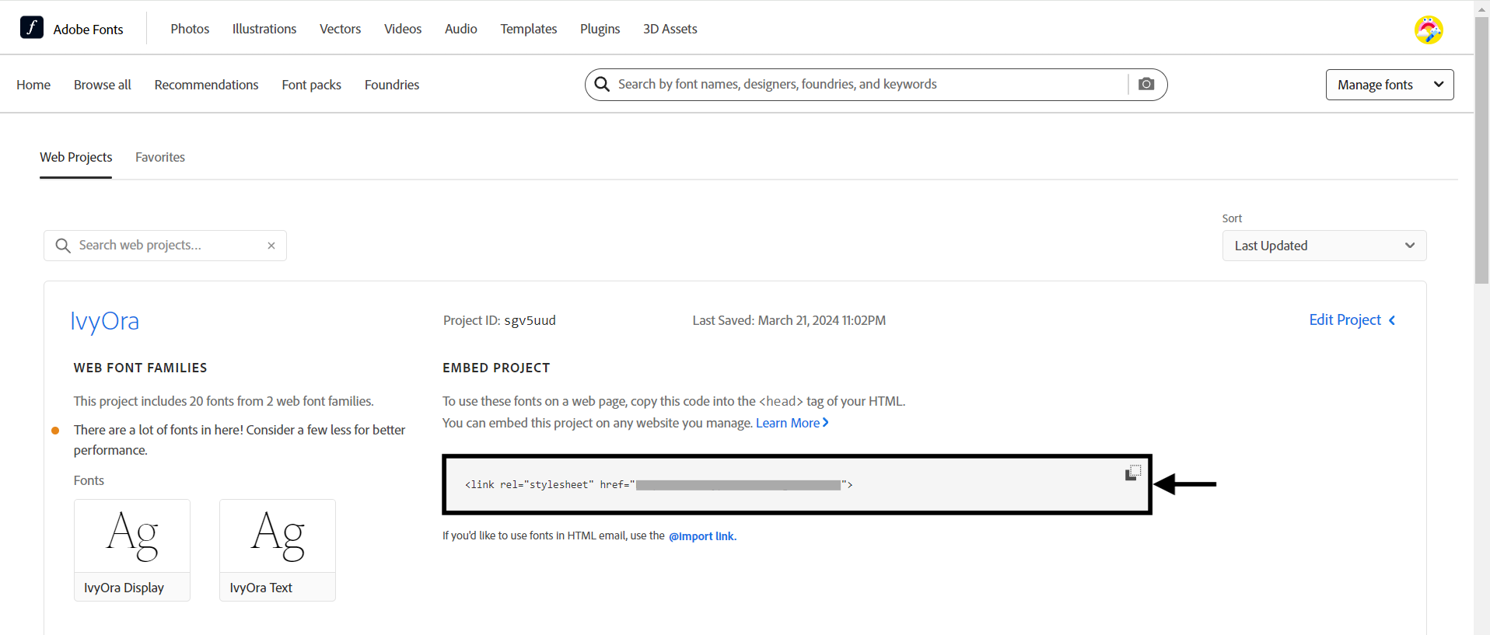The image size is (1490, 635).
Task: Click the Last Saved March 21, 2024 text
Action: [789, 320]
